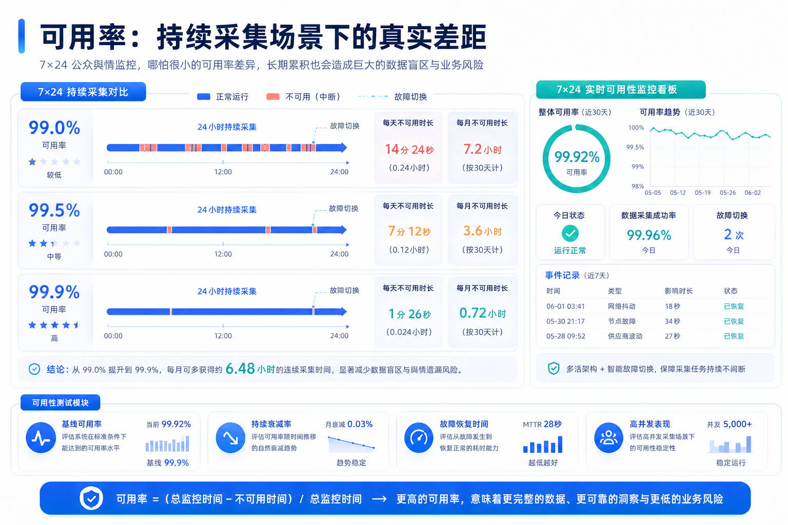This screenshot has height=525, width=788.
Task: Click the 3.6小时 monthly downtime card
Action: [482, 230]
